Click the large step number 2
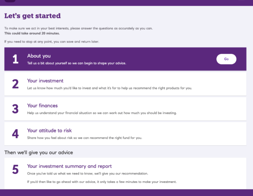 (x=15, y=84)
